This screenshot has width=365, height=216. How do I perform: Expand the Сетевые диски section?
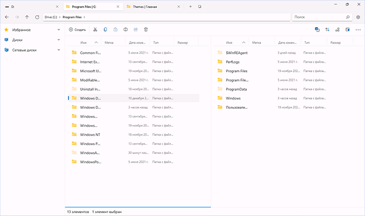[59, 50]
